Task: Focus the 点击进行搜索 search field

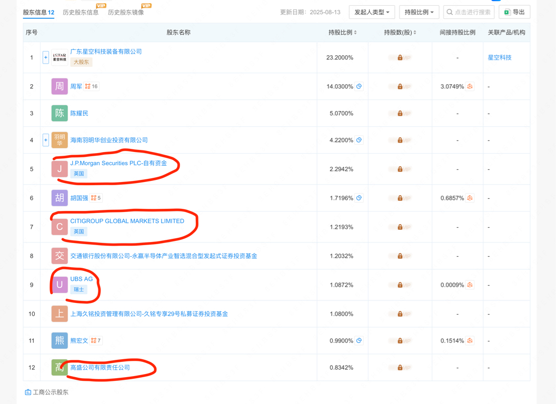Action: [x=469, y=12]
